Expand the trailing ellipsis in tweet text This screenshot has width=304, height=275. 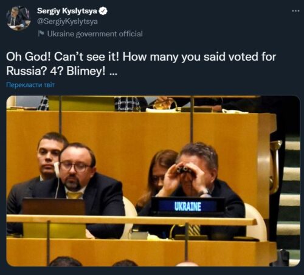(x=113, y=73)
